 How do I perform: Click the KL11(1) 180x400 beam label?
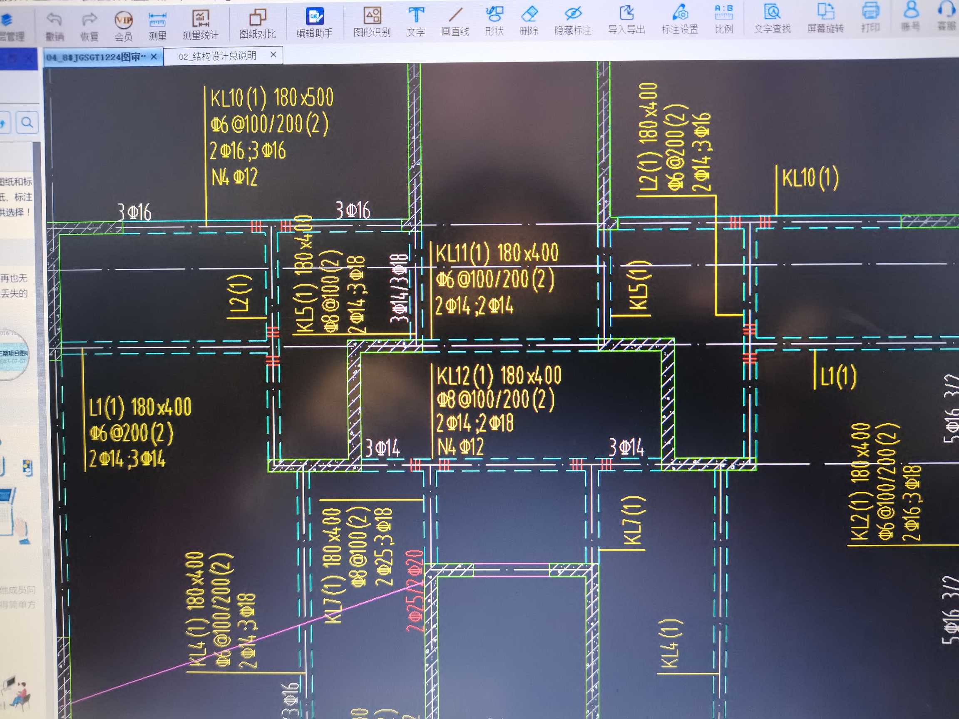pos(497,253)
